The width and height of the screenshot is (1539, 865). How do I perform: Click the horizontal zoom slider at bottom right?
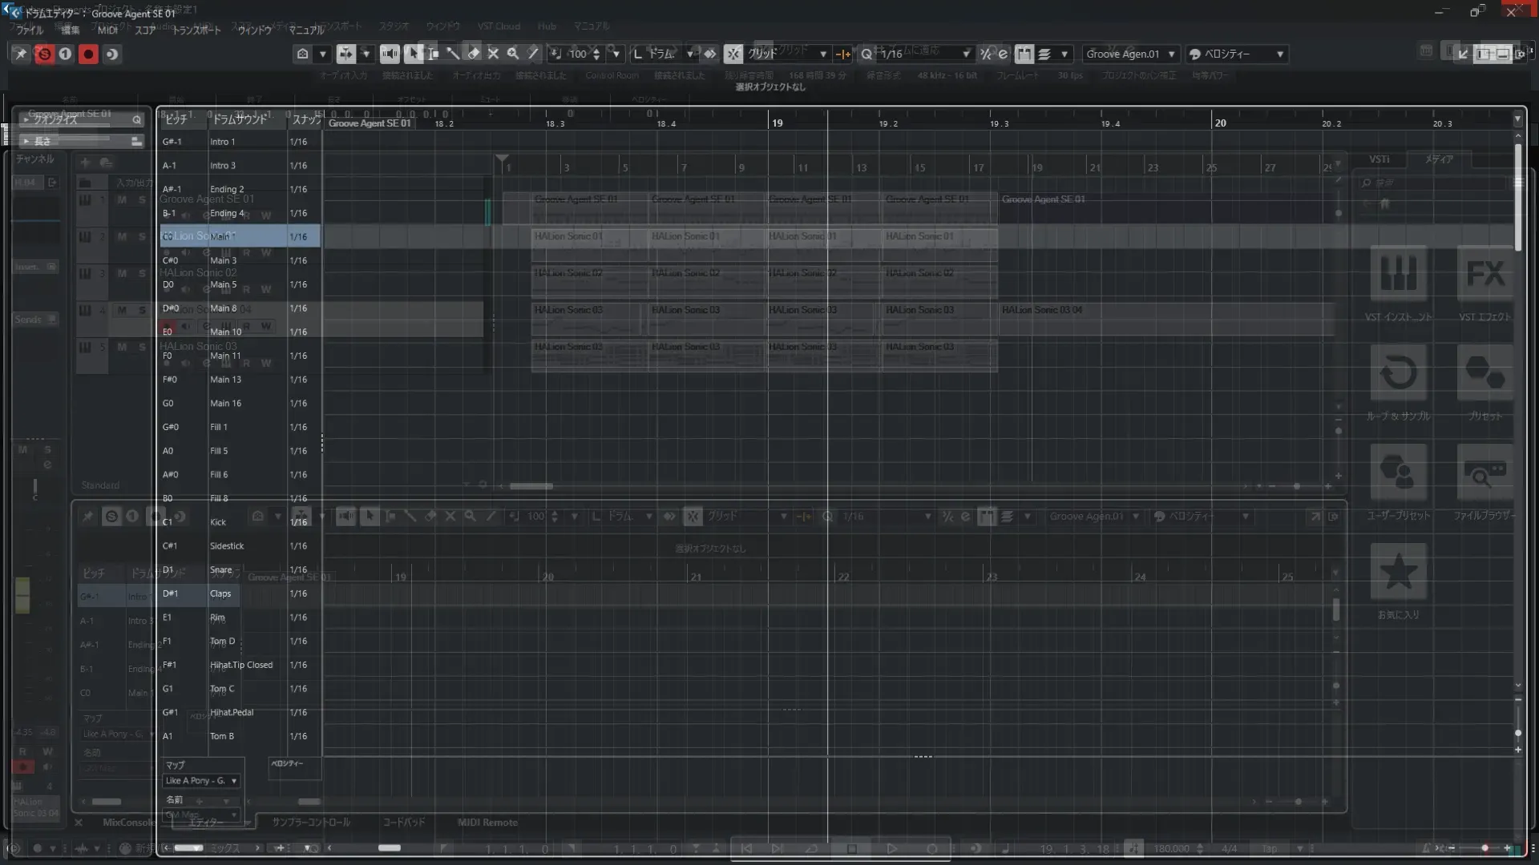pyautogui.click(x=1483, y=847)
